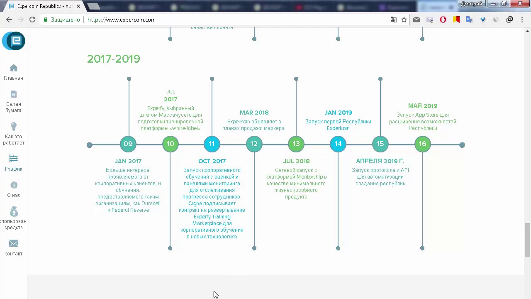The height and width of the screenshot is (299, 531).
Task: Select timeline marker 13
Action: (x=296, y=144)
